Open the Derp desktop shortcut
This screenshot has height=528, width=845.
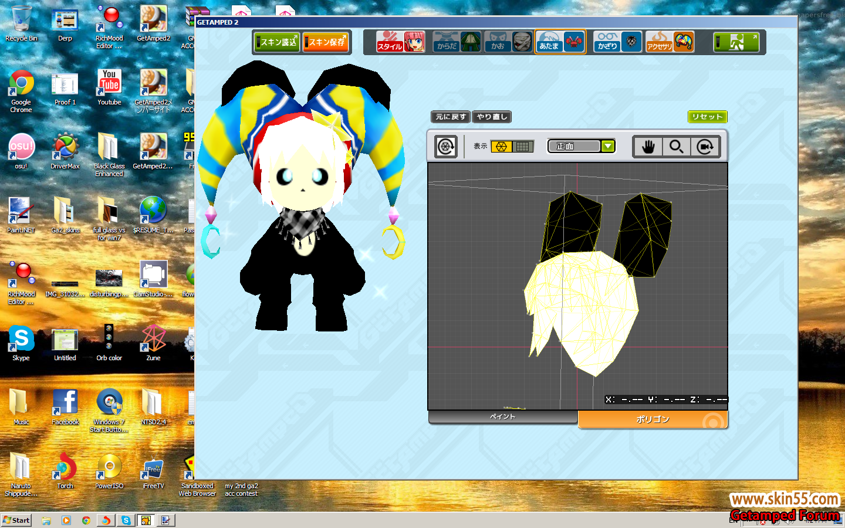tap(65, 23)
